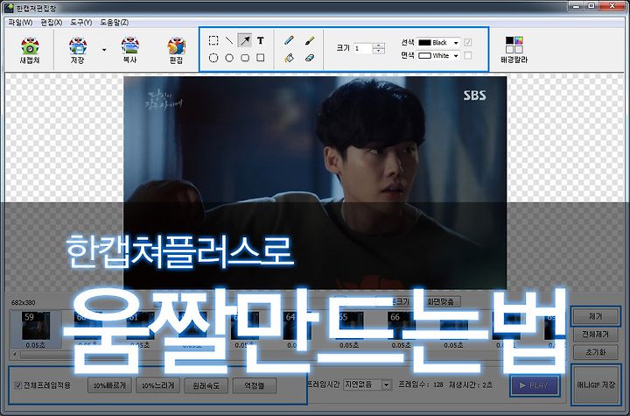Select the T text tool
The height and width of the screenshot is (416, 630).
[x=261, y=40]
